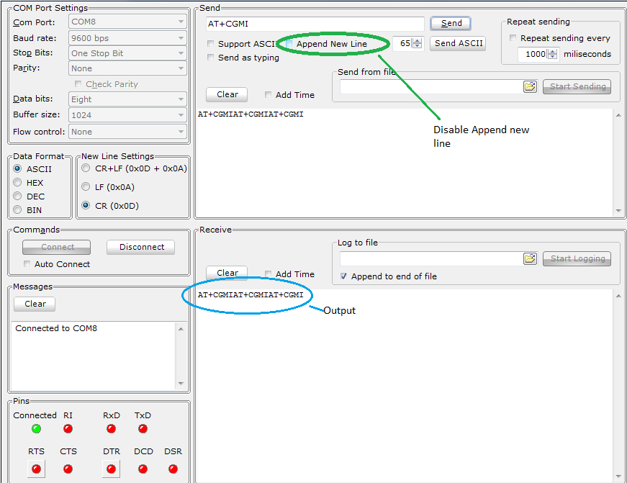627x483 pixels.
Task: Toggle the Auto Connect checkbox
Action: (x=27, y=264)
